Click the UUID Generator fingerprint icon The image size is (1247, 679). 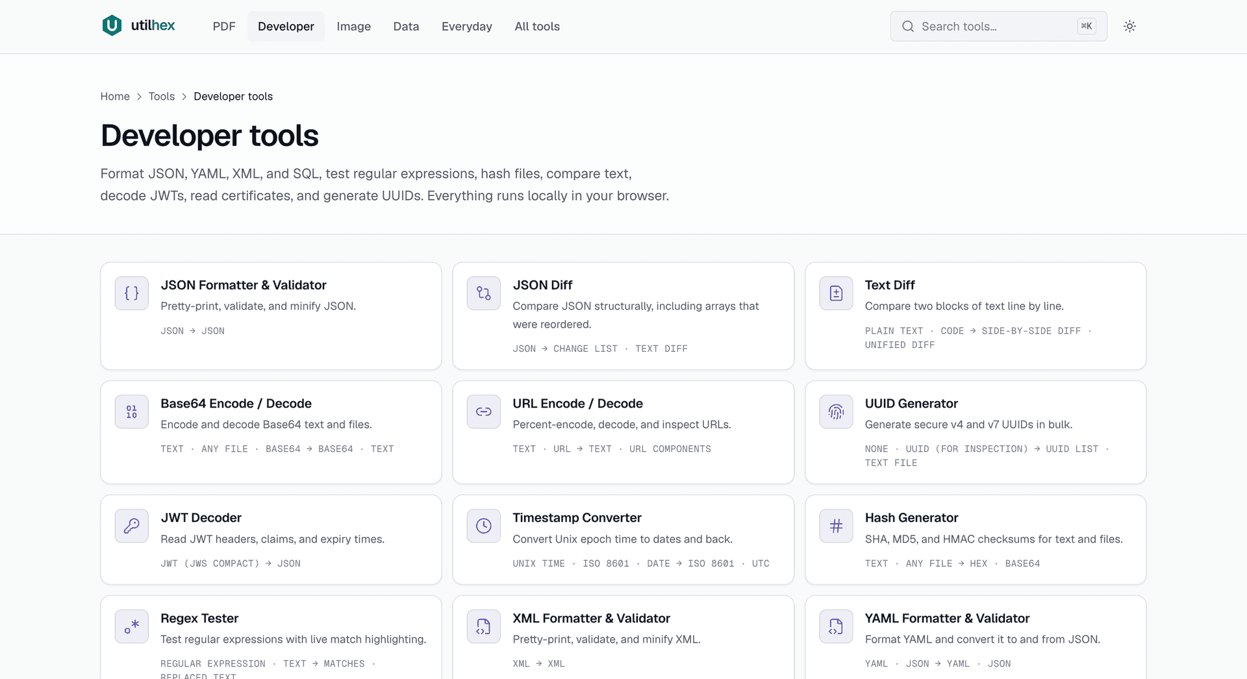click(x=836, y=412)
